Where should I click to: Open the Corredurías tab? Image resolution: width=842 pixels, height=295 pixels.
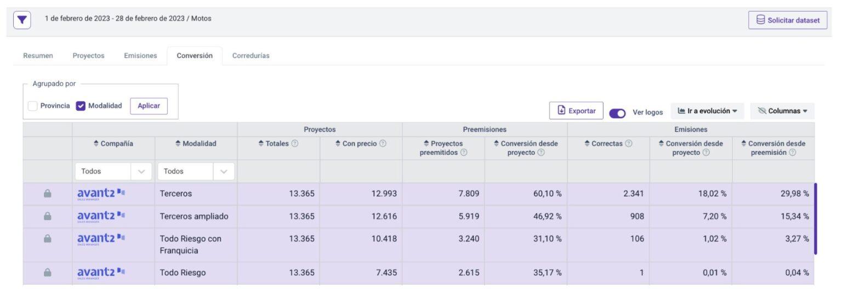click(x=251, y=56)
